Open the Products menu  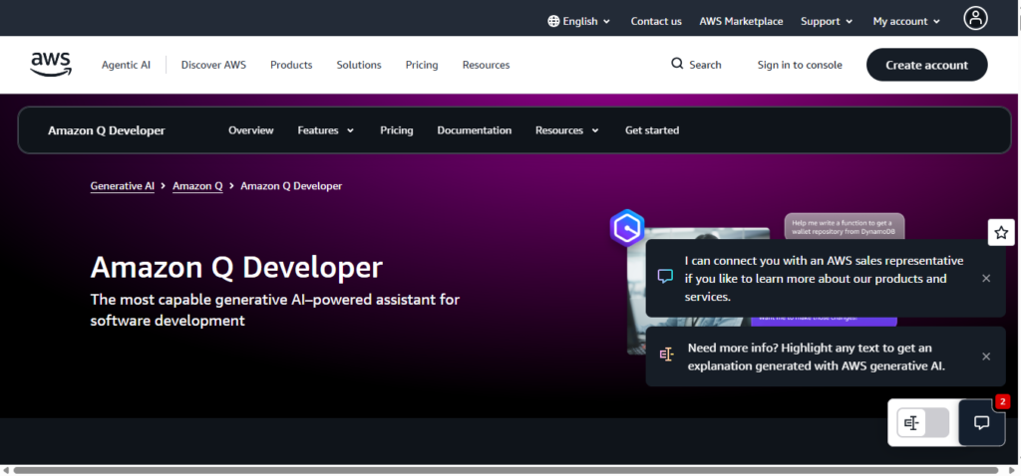pos(291,65)
